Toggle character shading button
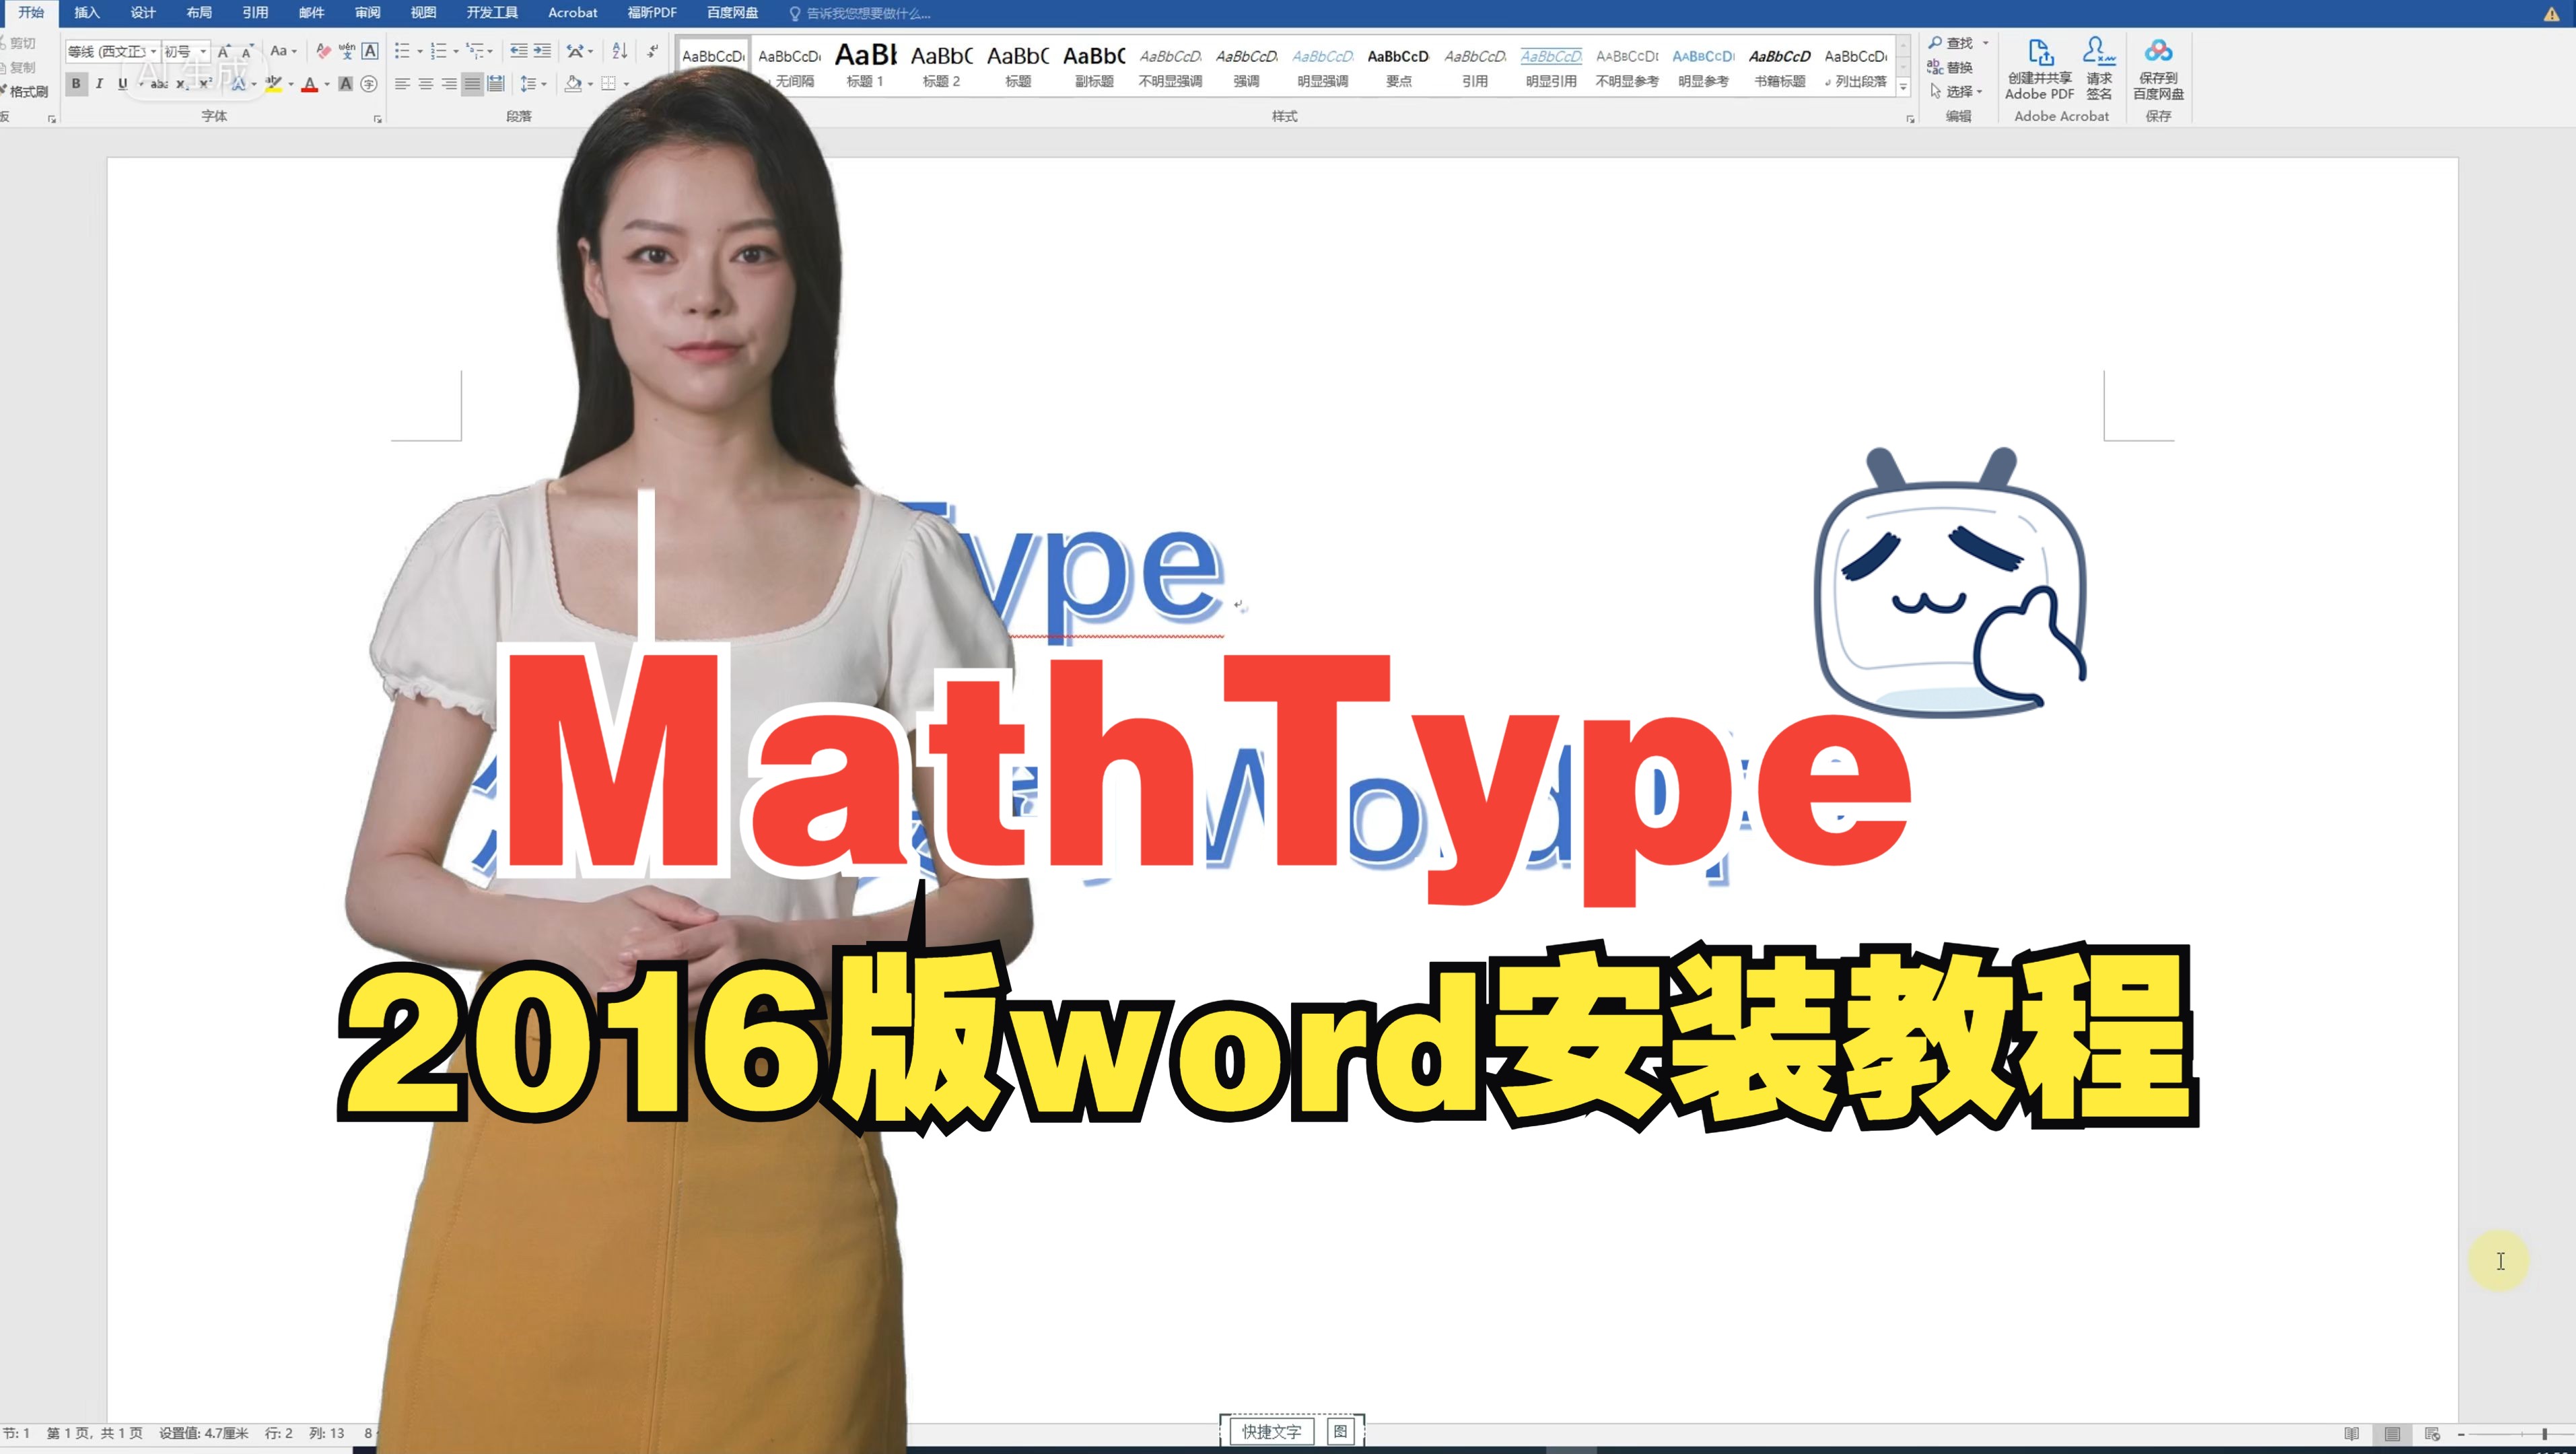This screenshot has height=1454, width=2576. tap(346, 84)
